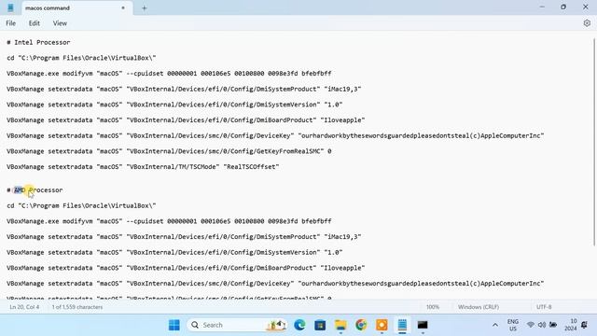Viewport: 597px width, 336px height.
Task: Click the 1 of 1,559 characters count
Action: pyautogui.click(x=77, y=307)
